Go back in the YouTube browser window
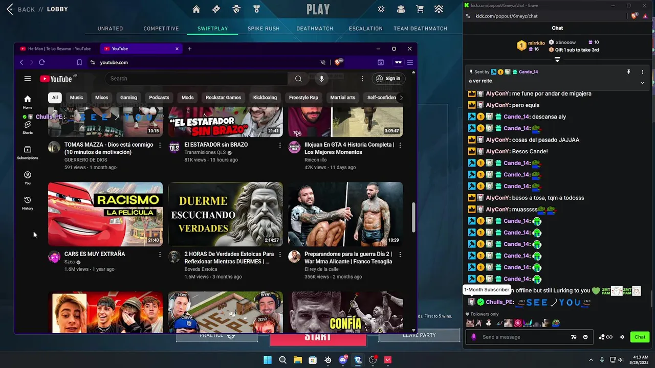Screen dimensions: 655x368 tap(21, 62)
